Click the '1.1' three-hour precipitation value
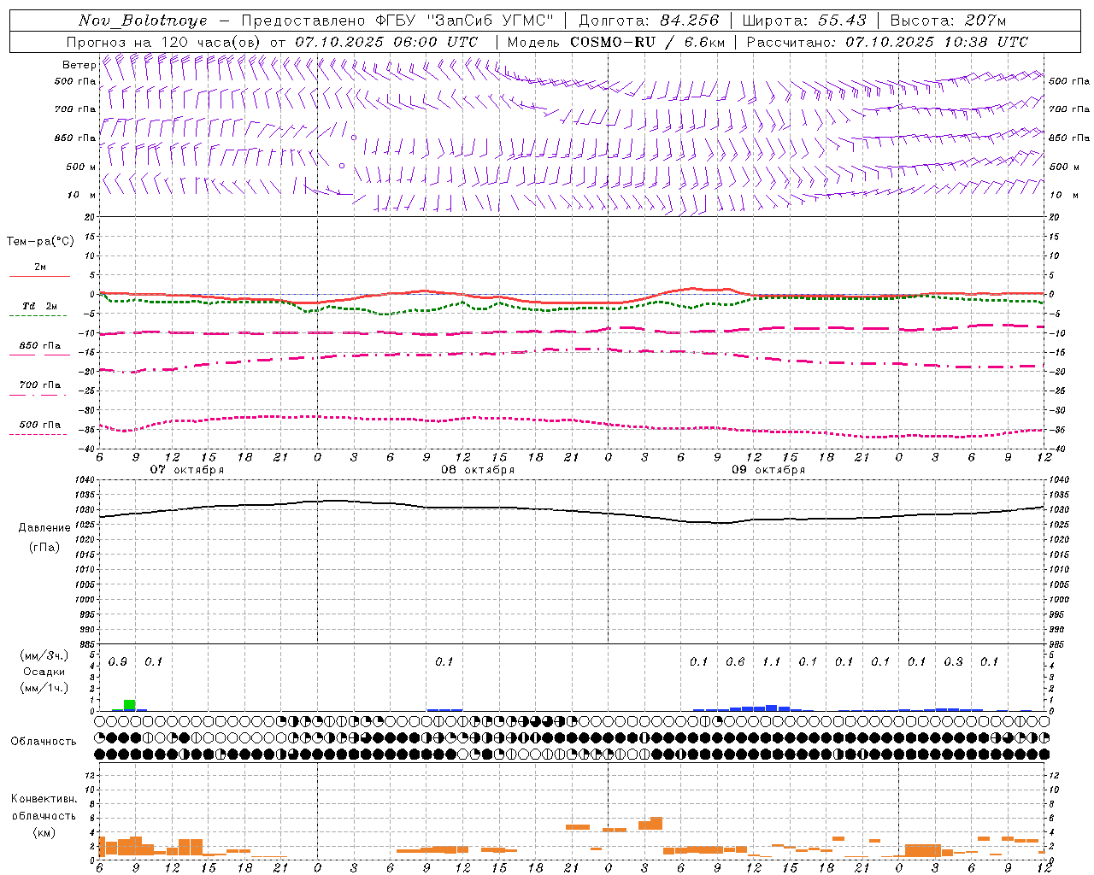 point(771,661)
